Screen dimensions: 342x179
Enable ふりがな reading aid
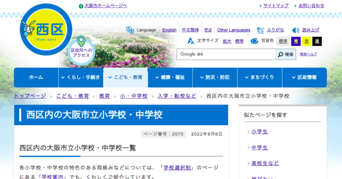(x=276, y=30)
